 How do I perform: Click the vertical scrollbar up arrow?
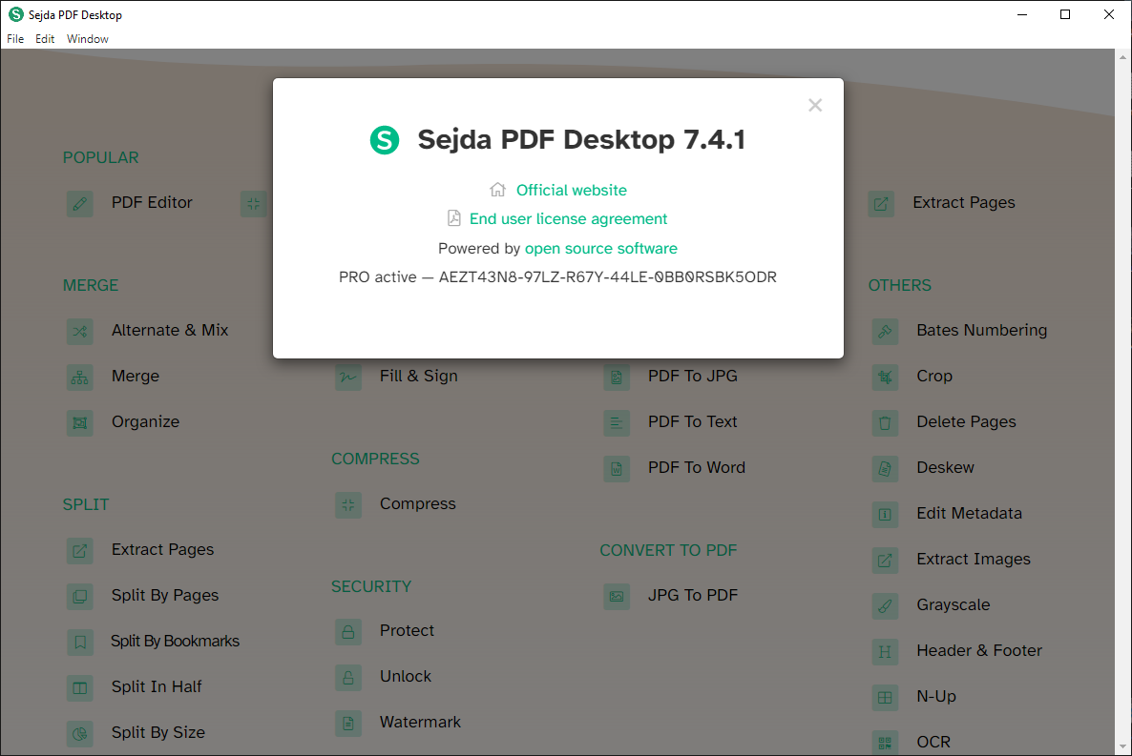pos(1122,56)
